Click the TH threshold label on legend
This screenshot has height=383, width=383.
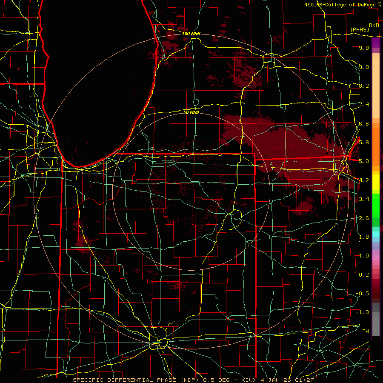[x=366, y=331]
